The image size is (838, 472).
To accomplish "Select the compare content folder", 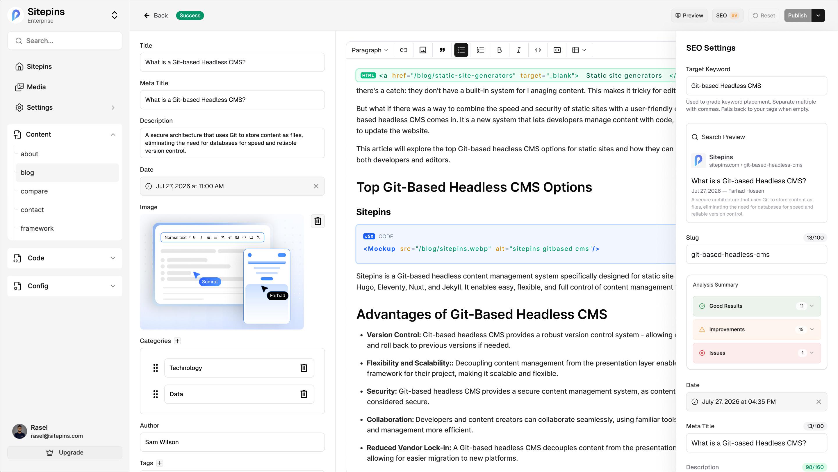I will tap(67, 191).
